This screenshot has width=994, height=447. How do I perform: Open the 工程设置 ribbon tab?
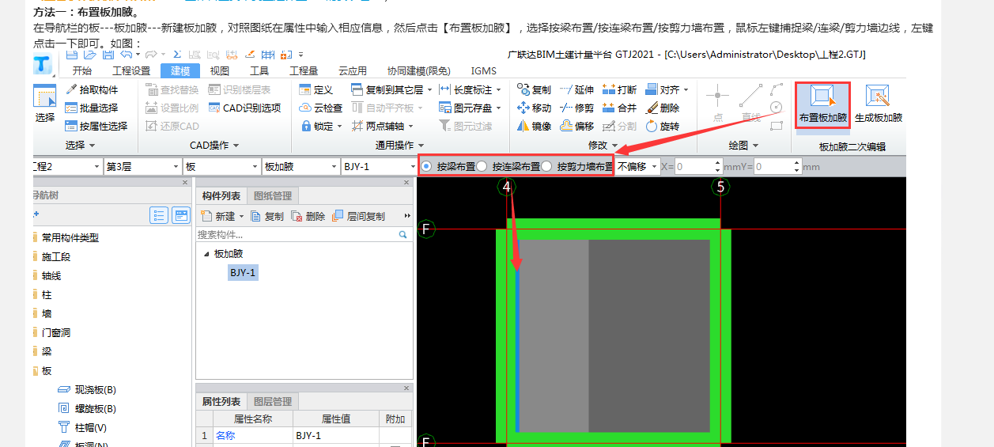131,71
